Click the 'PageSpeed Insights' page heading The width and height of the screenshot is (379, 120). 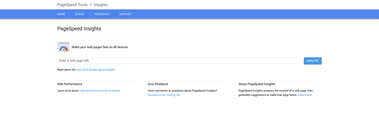point(79,29)
